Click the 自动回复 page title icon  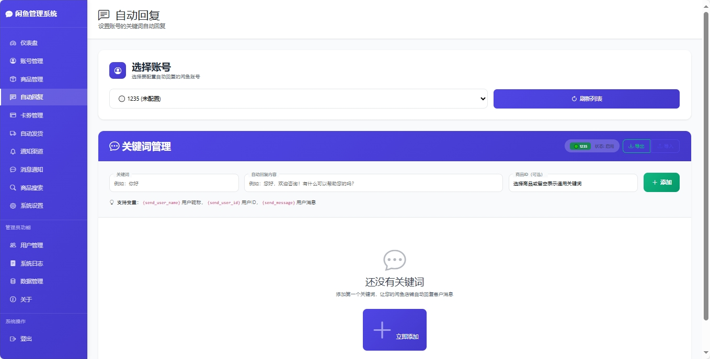coord(104,15)
